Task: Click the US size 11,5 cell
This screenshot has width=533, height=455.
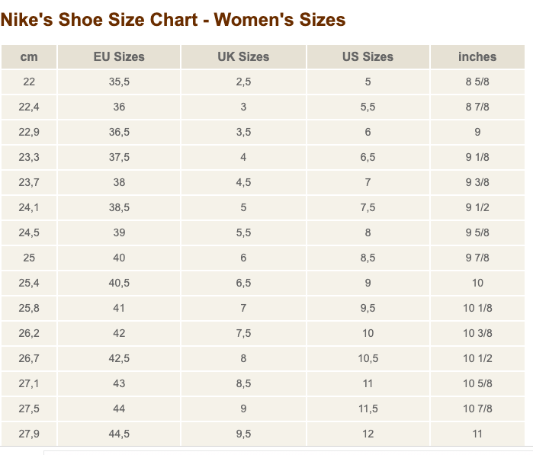Action: tap(368, 409)
